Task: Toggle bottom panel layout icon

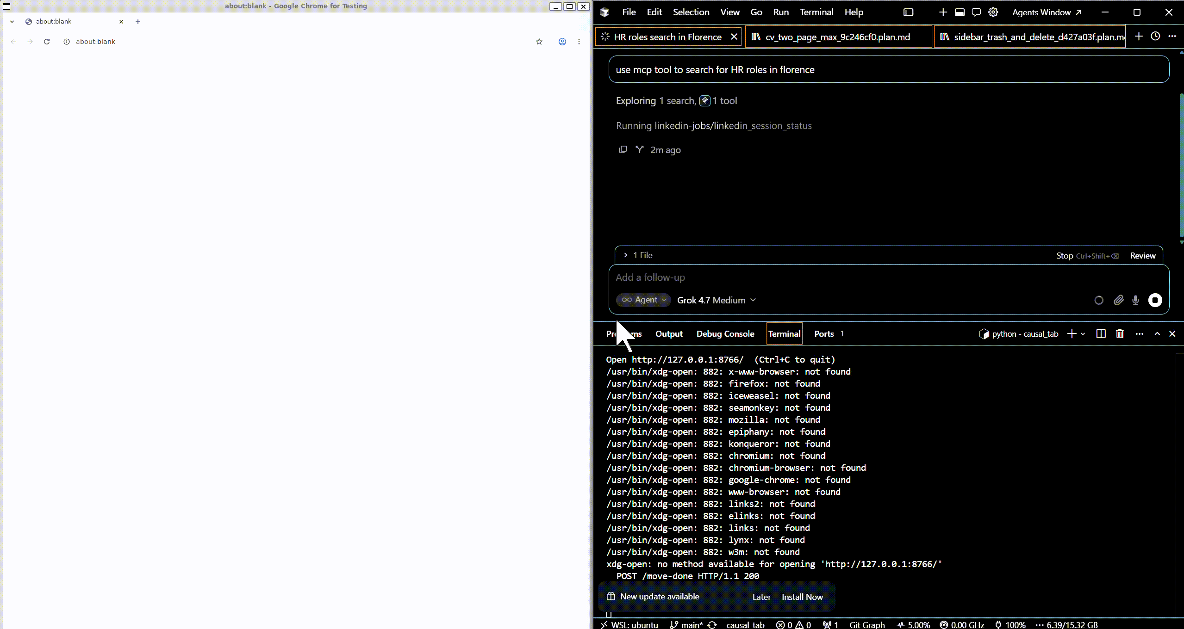Action: [960, 12]
